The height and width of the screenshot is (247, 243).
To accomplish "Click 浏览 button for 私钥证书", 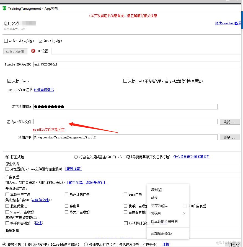I will (x=230, y=138).
